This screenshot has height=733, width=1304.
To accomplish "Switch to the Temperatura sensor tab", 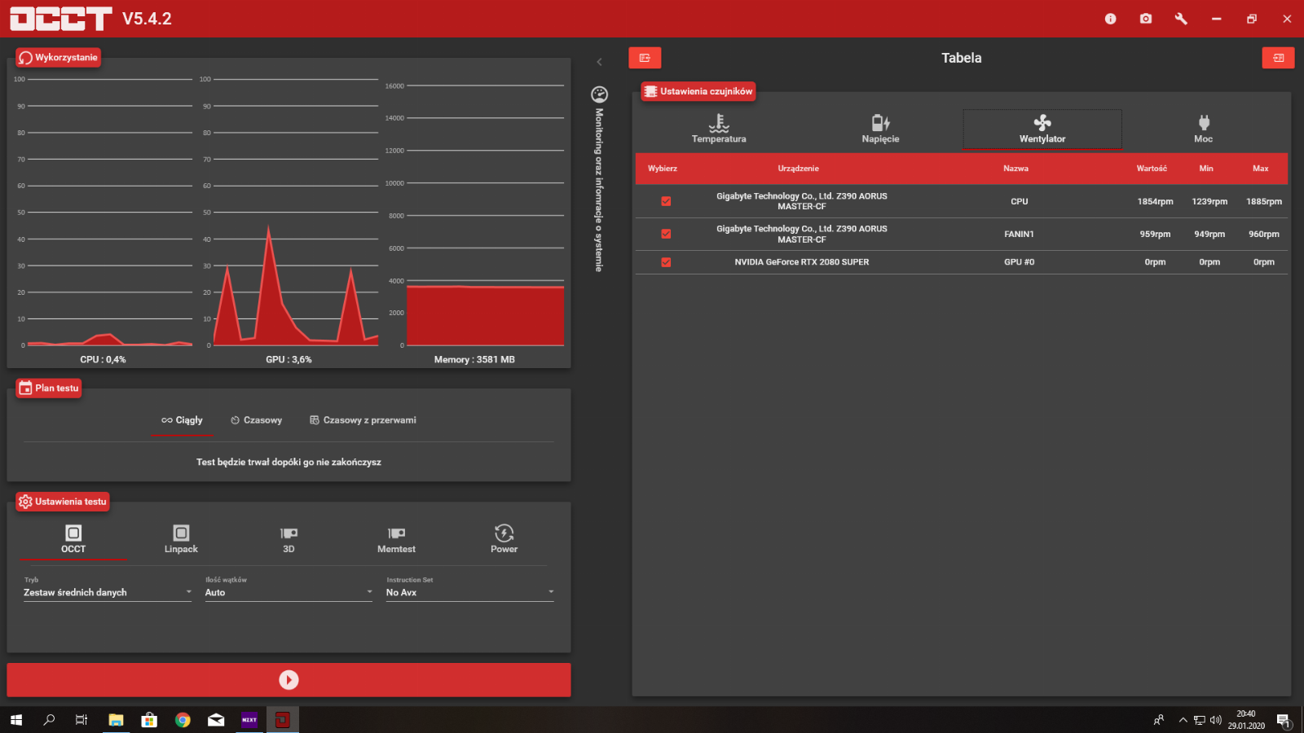I will click(x=719, y=129).
